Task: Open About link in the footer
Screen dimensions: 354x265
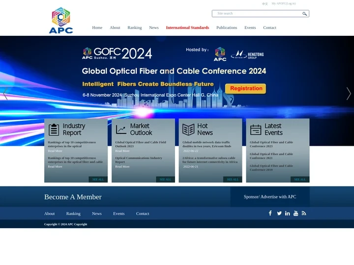Action: 50,213
